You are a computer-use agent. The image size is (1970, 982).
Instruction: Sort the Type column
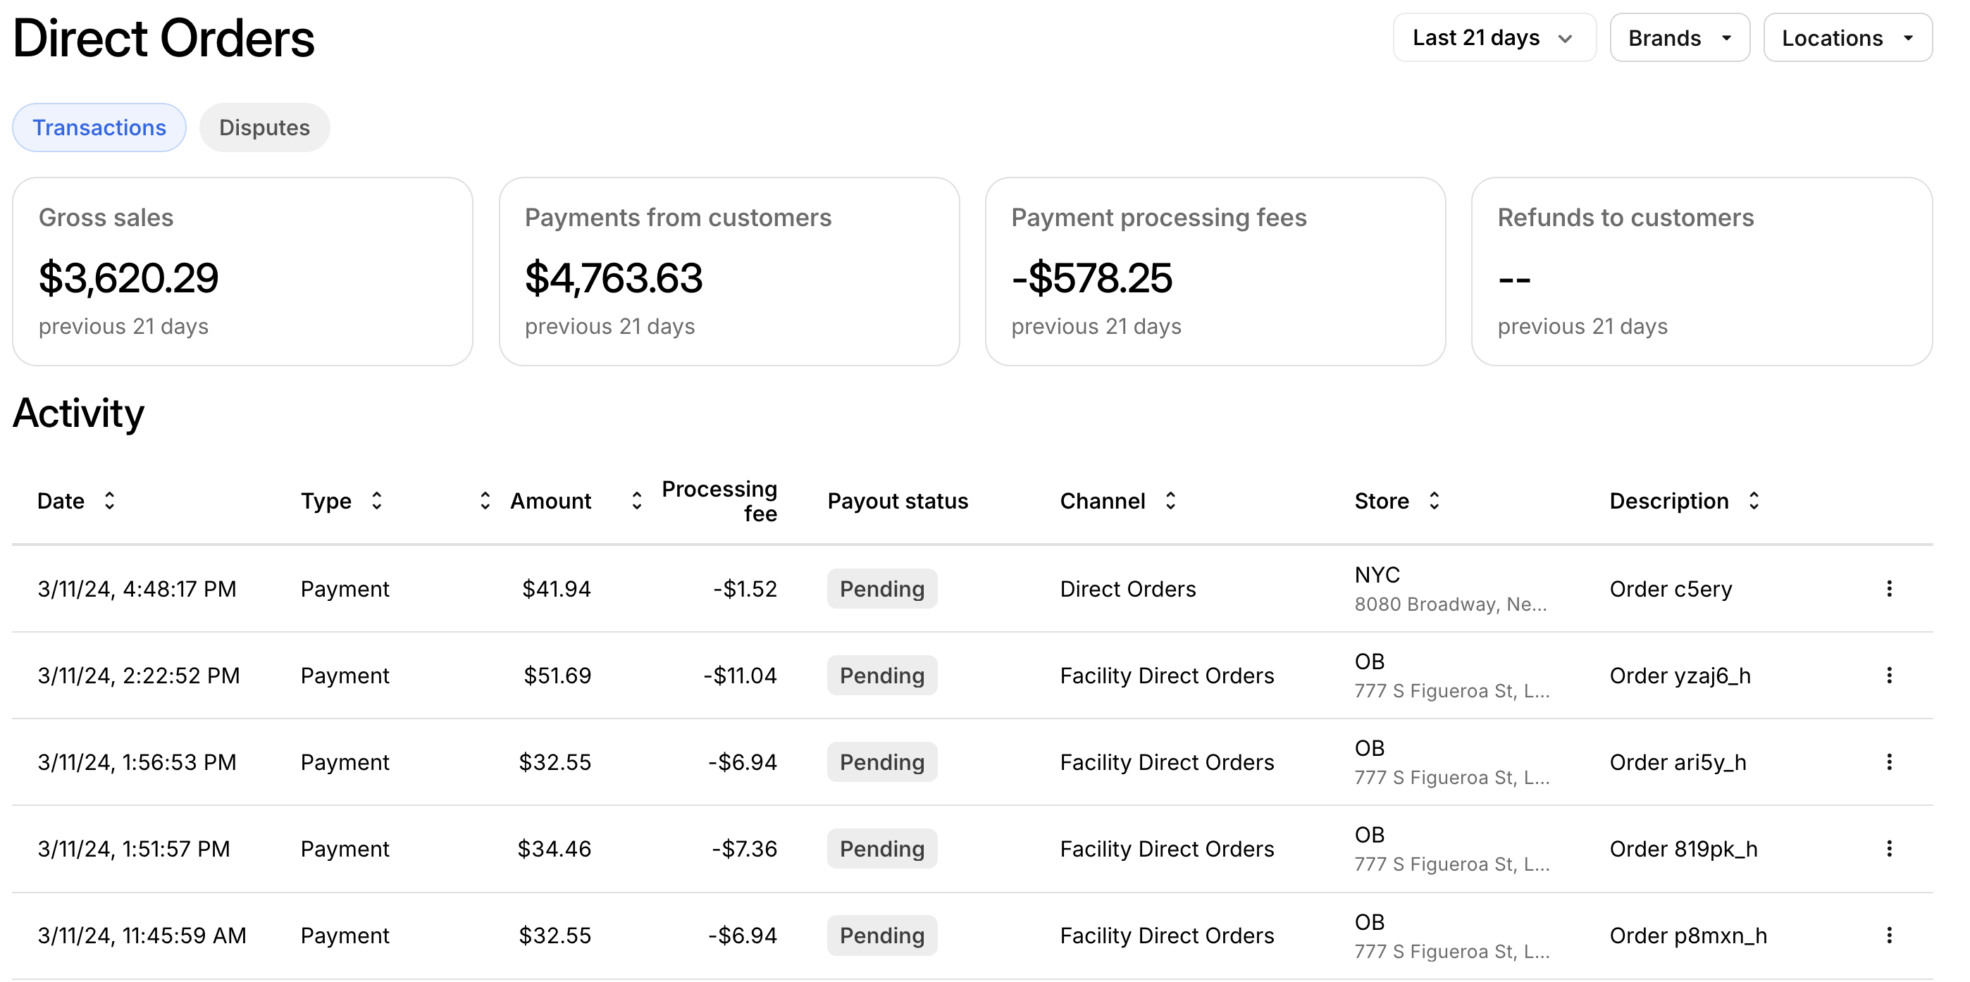(x=376, y=501)
